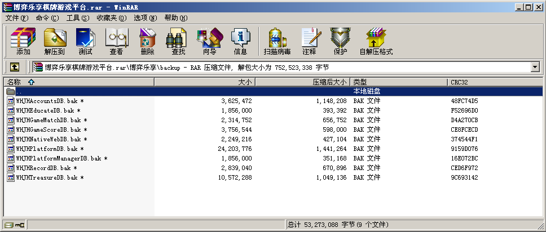Go up one folder level button

click(15, 68)
